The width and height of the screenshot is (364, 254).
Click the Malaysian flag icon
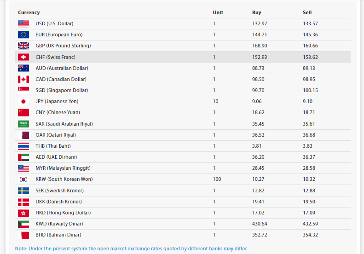coord(23,168)
